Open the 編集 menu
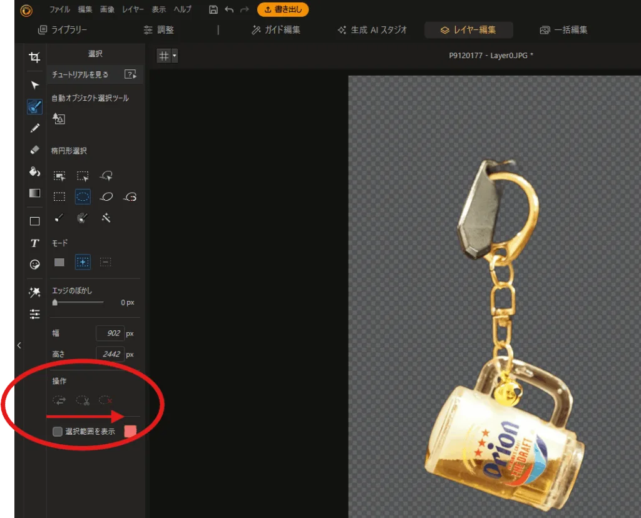 click(85, 9)
